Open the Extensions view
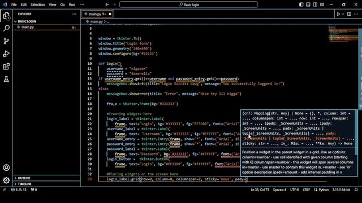The height and width of the screenshot is (203, 362). coord(6,67)
